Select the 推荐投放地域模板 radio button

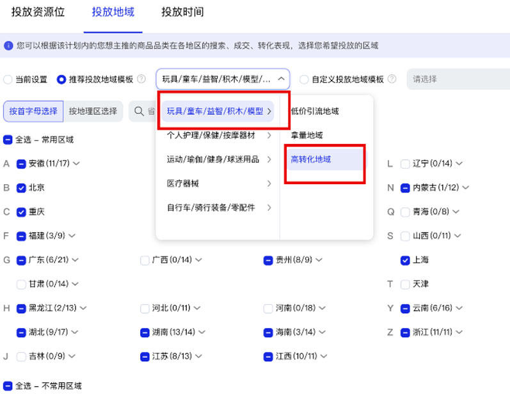coord(61,79)
